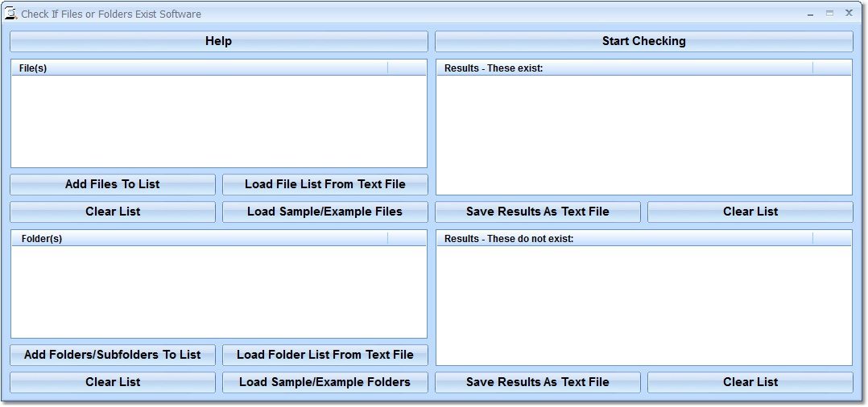Viewport: 868px width, 407px height.
Task: Load Sample/Example Files
Action: point(324,212)
